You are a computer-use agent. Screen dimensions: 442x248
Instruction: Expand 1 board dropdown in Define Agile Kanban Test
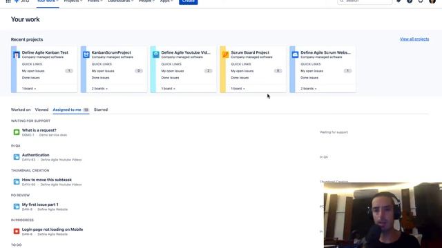click(x=29, y=89)
